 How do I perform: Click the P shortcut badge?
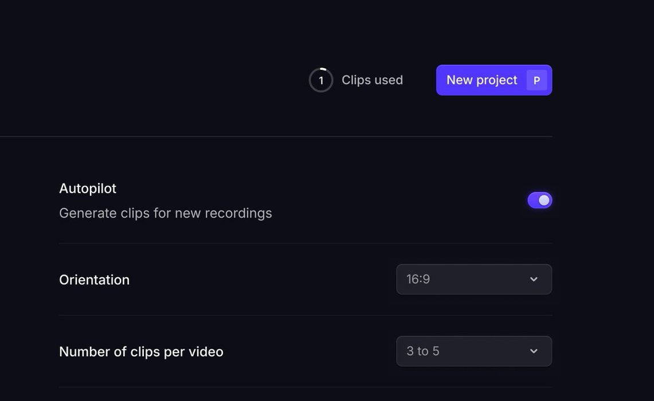(x=536, y=80)
